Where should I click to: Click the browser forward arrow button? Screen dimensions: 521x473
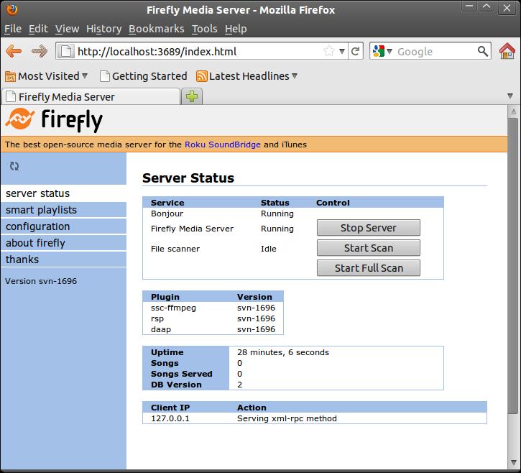[39, 51]
